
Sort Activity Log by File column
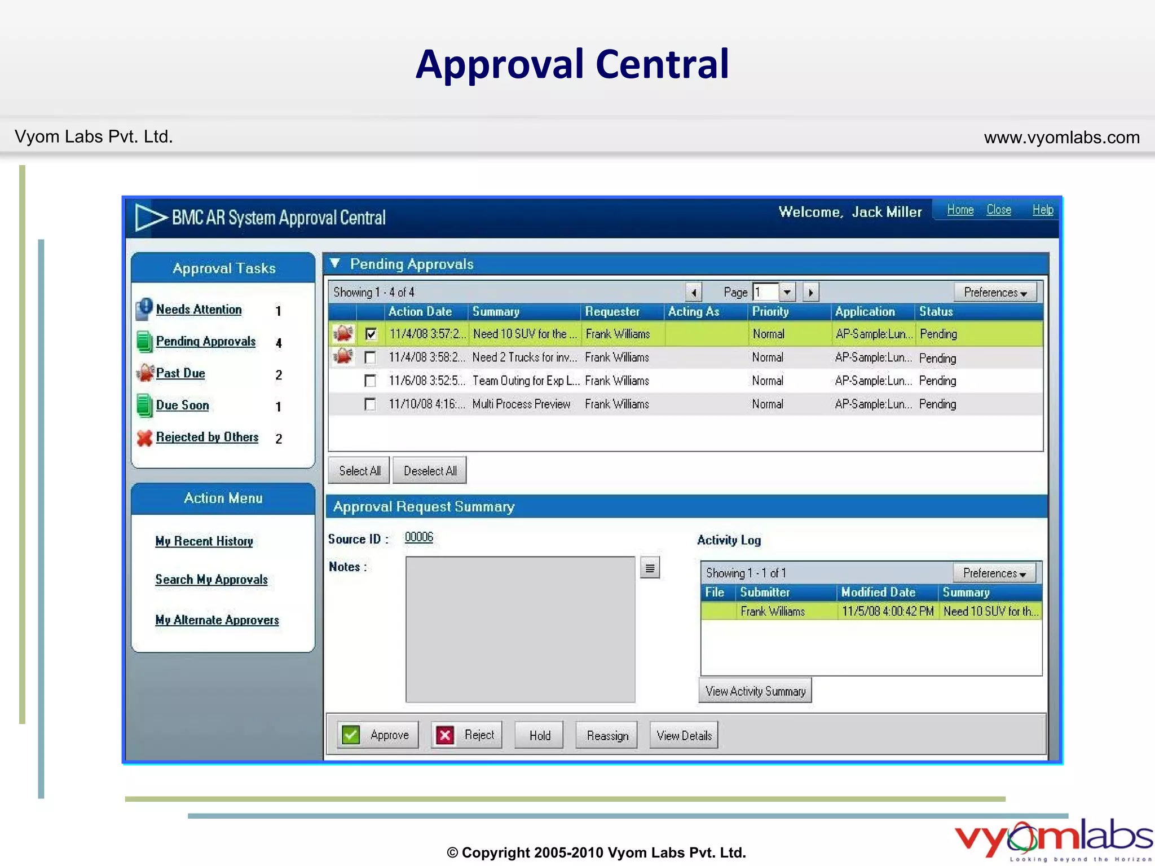tap(718, 592)
